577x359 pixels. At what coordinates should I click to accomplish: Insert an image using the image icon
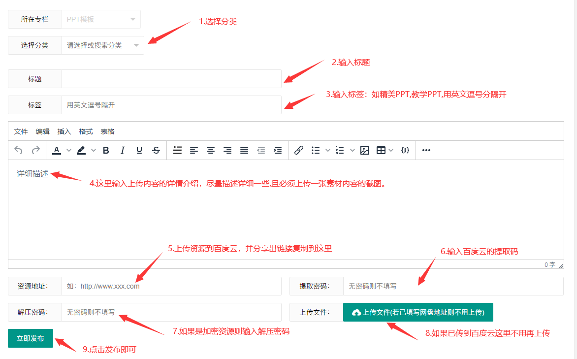tap(364, 151)
